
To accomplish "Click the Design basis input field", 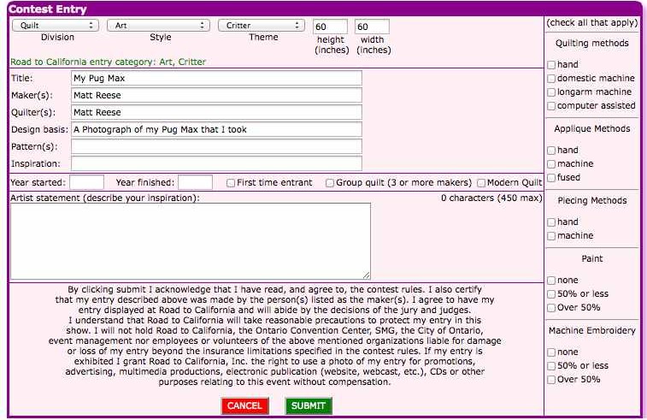I will point(216,130).
